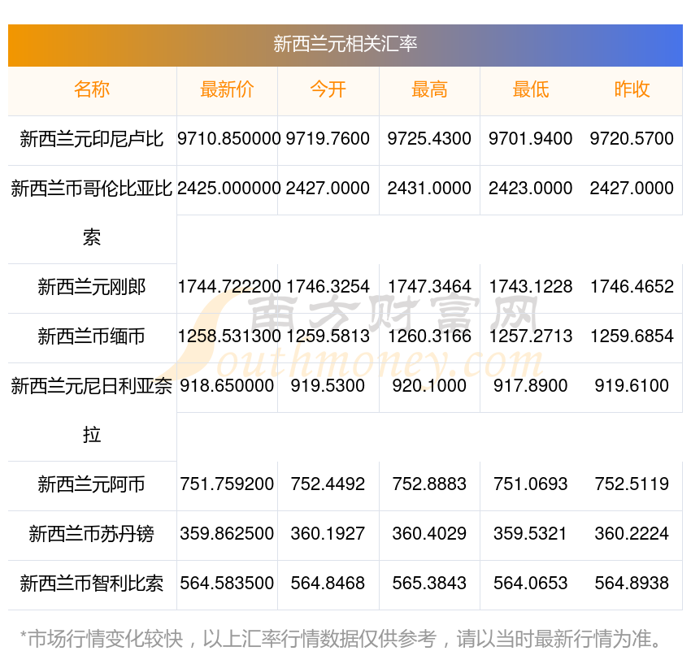Click lowest value 1257.2713
The image size is (691, 664).
tap(531, 336)
